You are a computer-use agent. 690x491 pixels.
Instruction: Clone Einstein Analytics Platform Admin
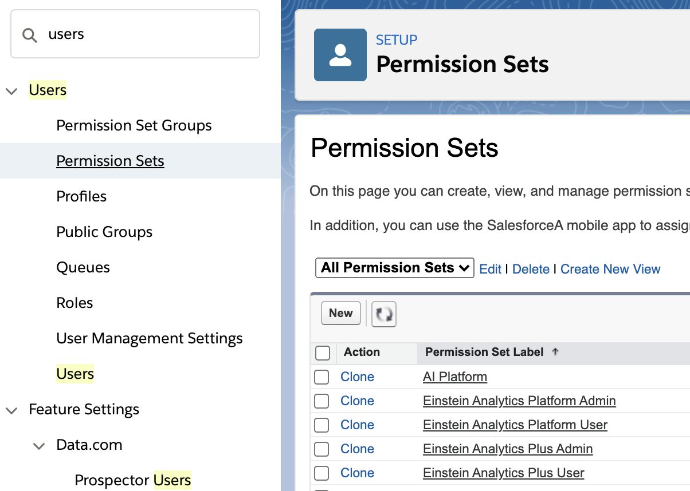click(x=357, y=401)
